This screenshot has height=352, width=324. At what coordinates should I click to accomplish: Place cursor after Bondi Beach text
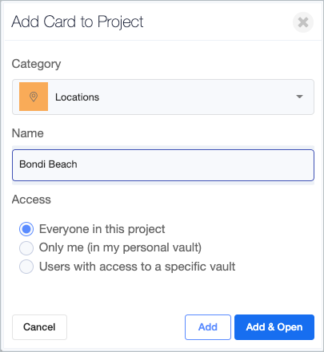tap(78, 164)
